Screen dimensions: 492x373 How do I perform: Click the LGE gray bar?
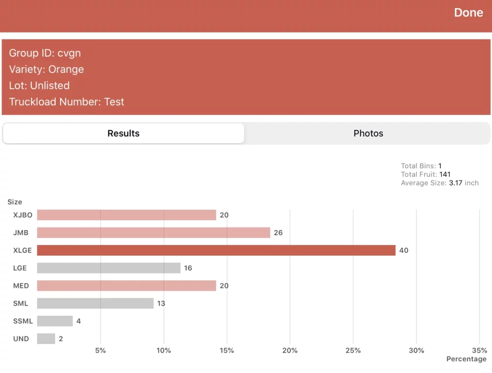pos(109,268)
